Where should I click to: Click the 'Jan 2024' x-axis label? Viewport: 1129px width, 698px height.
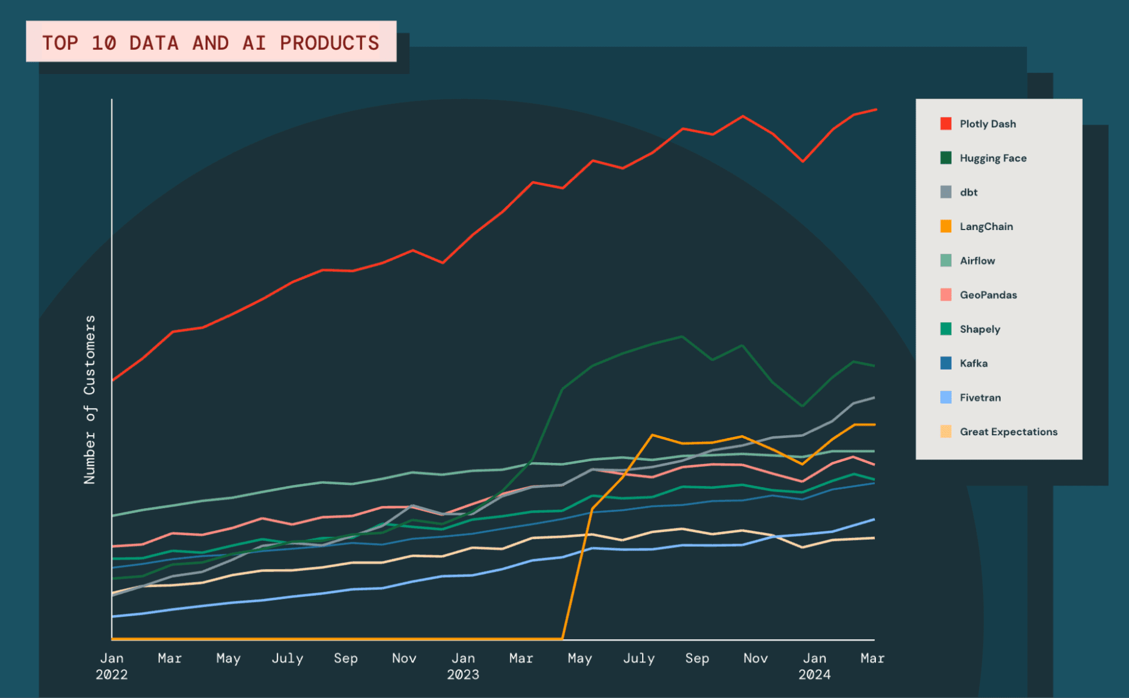(x=814, y=666)
